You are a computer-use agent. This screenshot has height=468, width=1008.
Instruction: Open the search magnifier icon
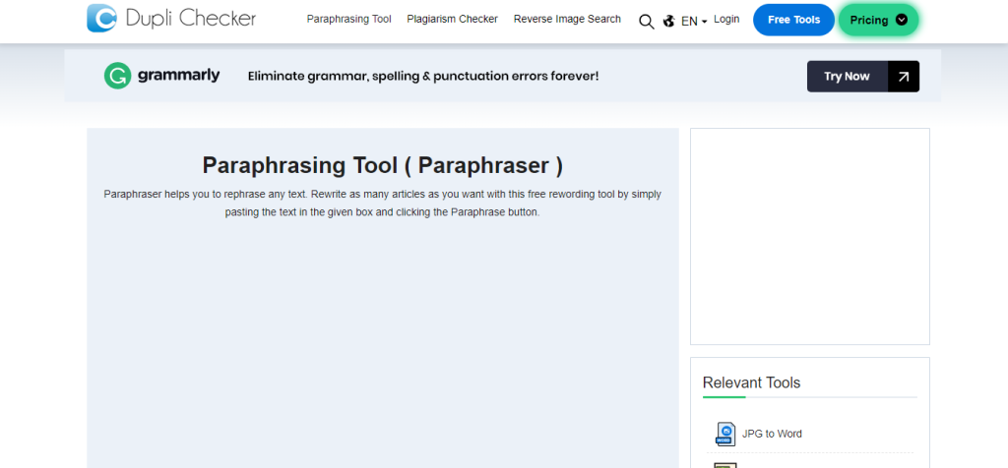[646, 22]
